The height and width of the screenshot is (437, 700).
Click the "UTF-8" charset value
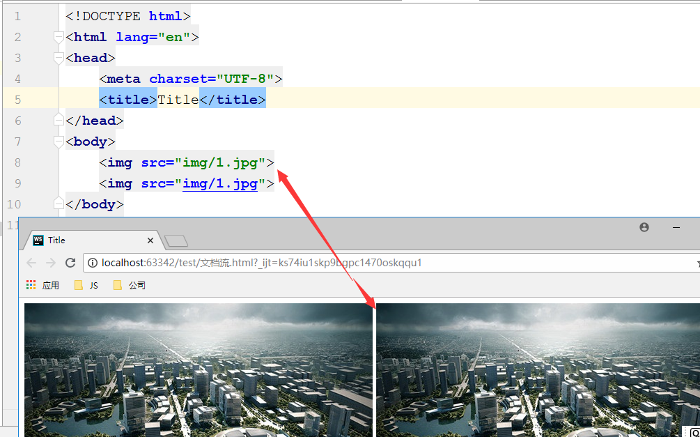pyautogui.click(x=245, y=79)
